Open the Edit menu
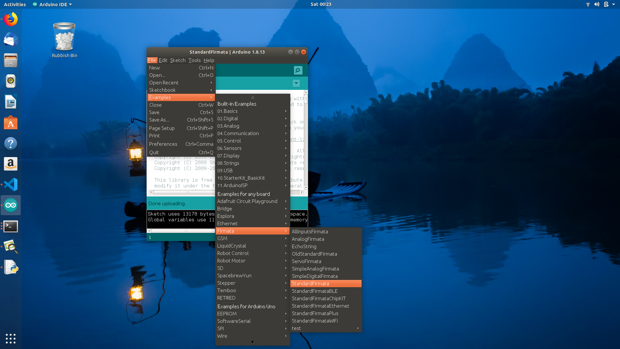Screen dimensions: 620x349 tap(163, 60)
